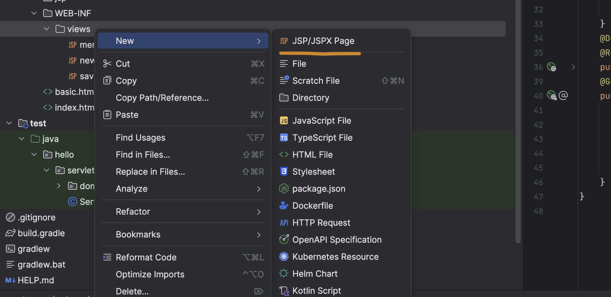Click the project panel vertical scrollbar
The width and height of the screenshot is (611, 297).
[518, 121]
